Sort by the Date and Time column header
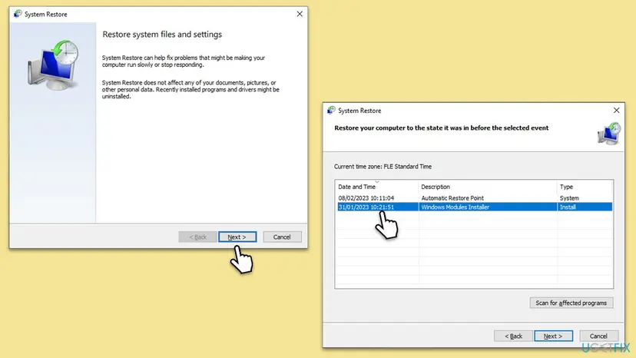The image size is (636, 358). click(377, 187)
